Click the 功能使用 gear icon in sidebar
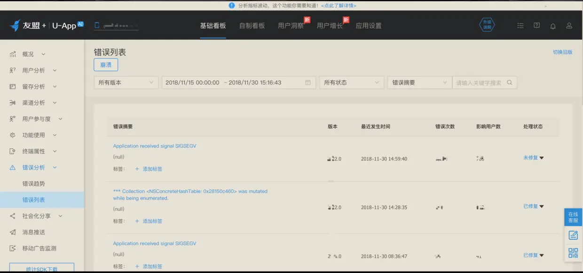Image resolution: width=583 pixels, height=273 pixels. click(x=13, y=135)
